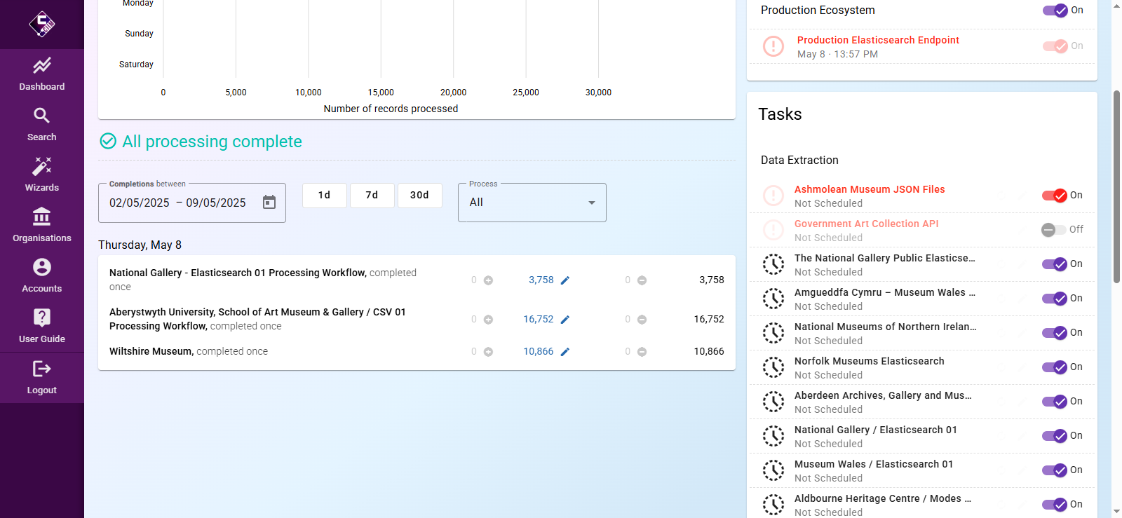Open the Dashboard page from the sidebar

[x=42, y=74]
